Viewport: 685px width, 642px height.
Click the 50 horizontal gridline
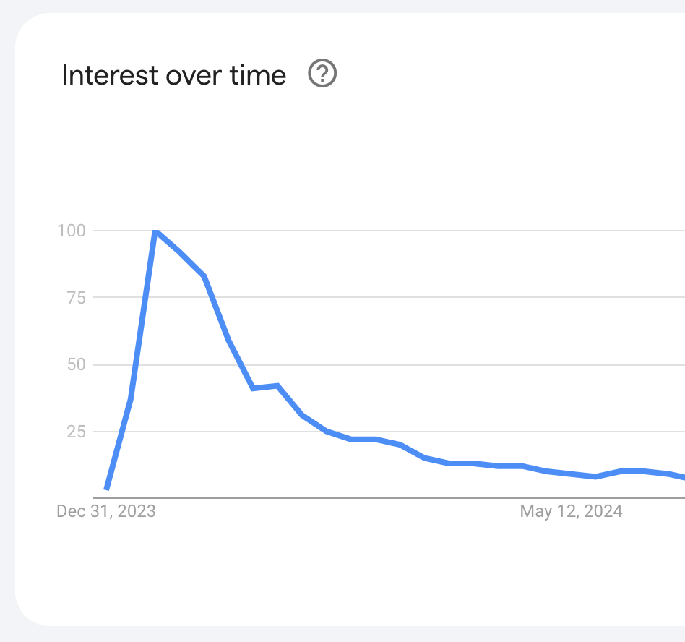434,364
